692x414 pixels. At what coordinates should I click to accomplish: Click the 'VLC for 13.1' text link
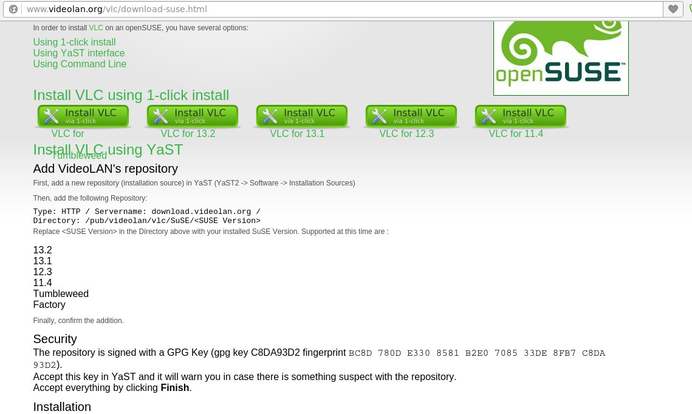coord(298,133)
